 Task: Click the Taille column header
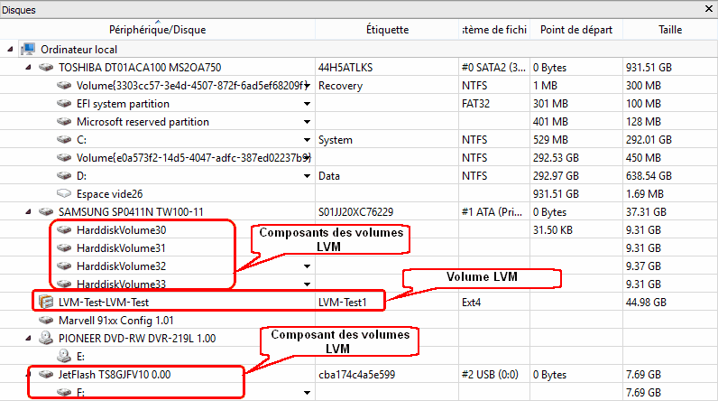coord(669,30)
